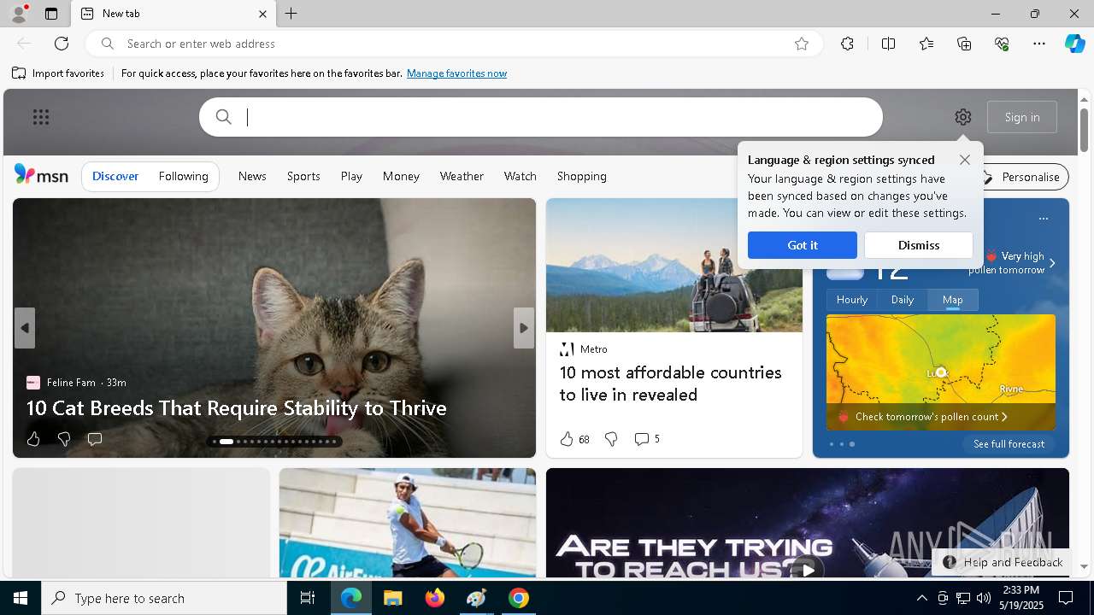Open Task View on the taskbar
The width and height of the screenshot is (1094, 615).
point(308,598)
